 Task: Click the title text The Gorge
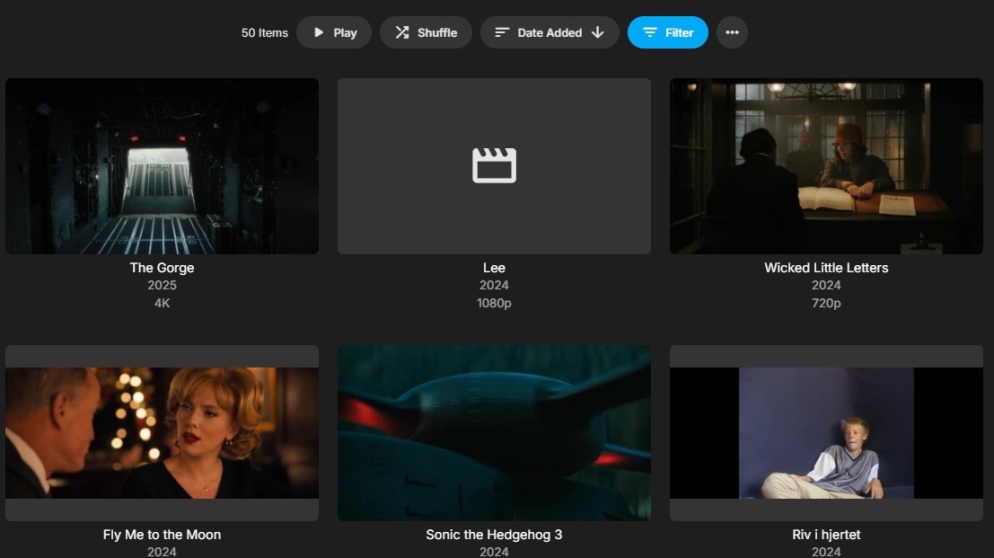pos(163,268)
